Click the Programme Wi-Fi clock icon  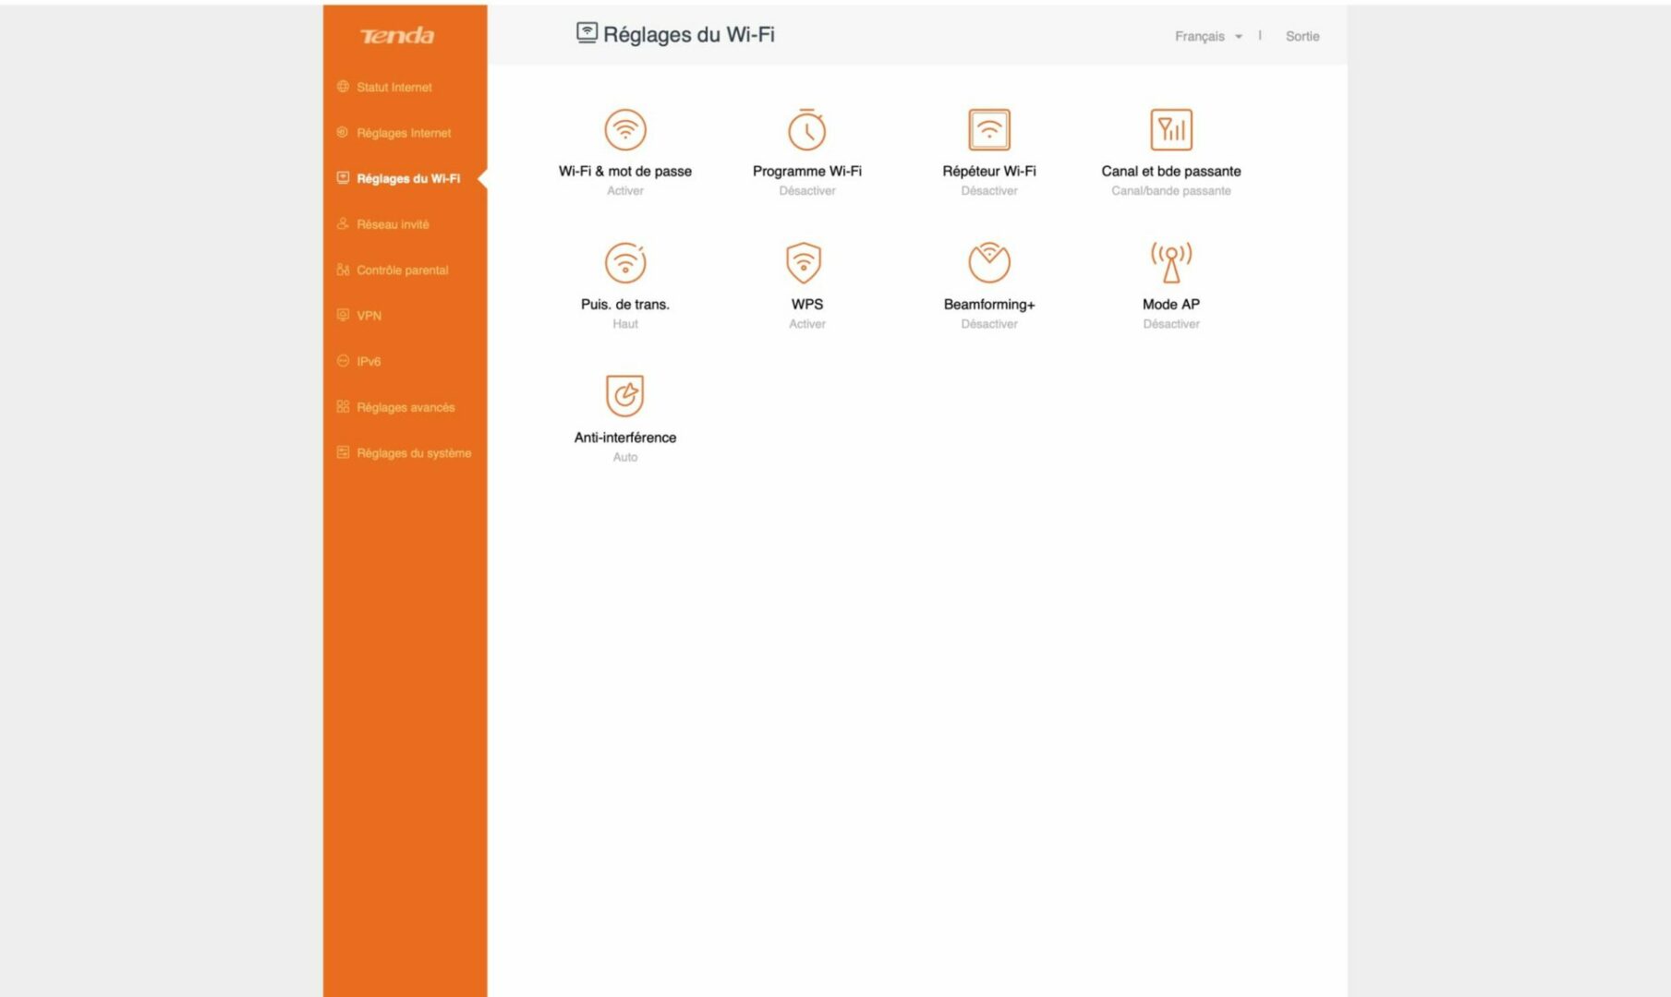point(806,130)
